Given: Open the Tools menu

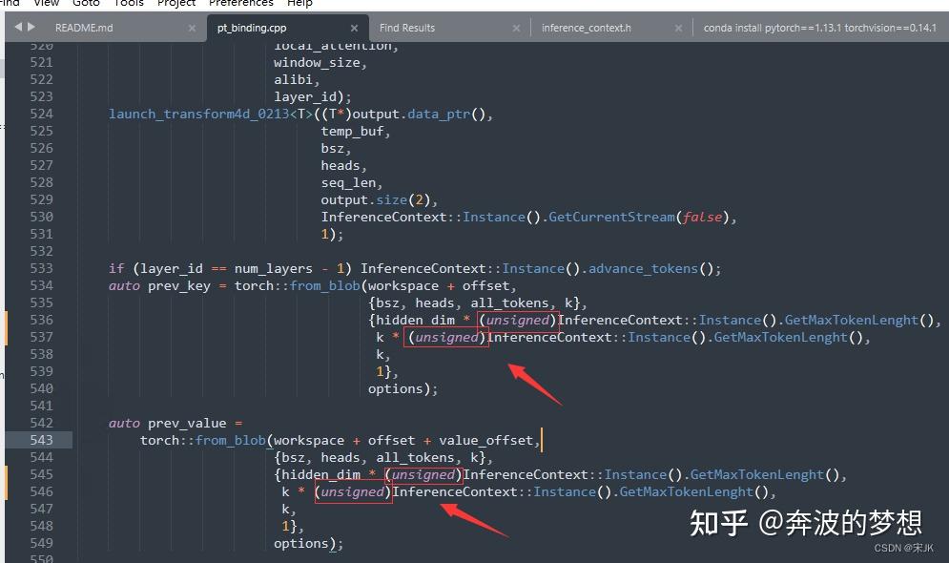Looking at the screenshot, I should tap(129, 3).
